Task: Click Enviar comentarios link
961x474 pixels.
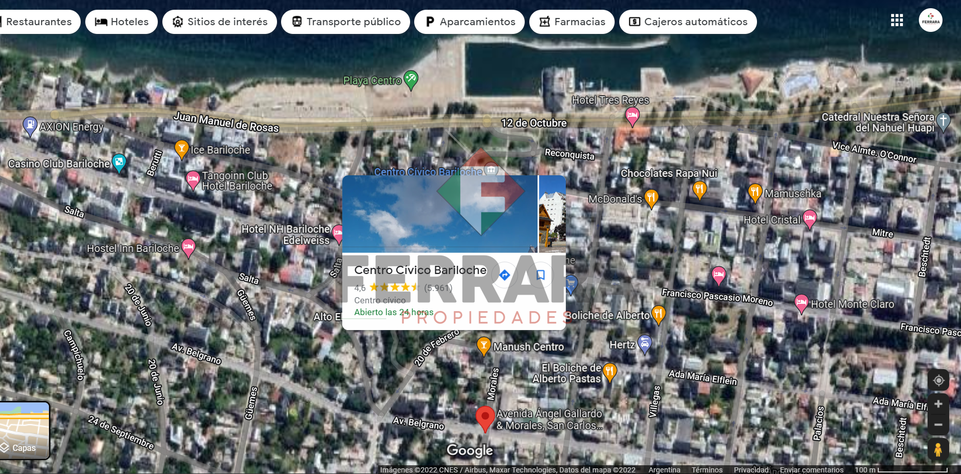Action: click(x=811, y=470)
